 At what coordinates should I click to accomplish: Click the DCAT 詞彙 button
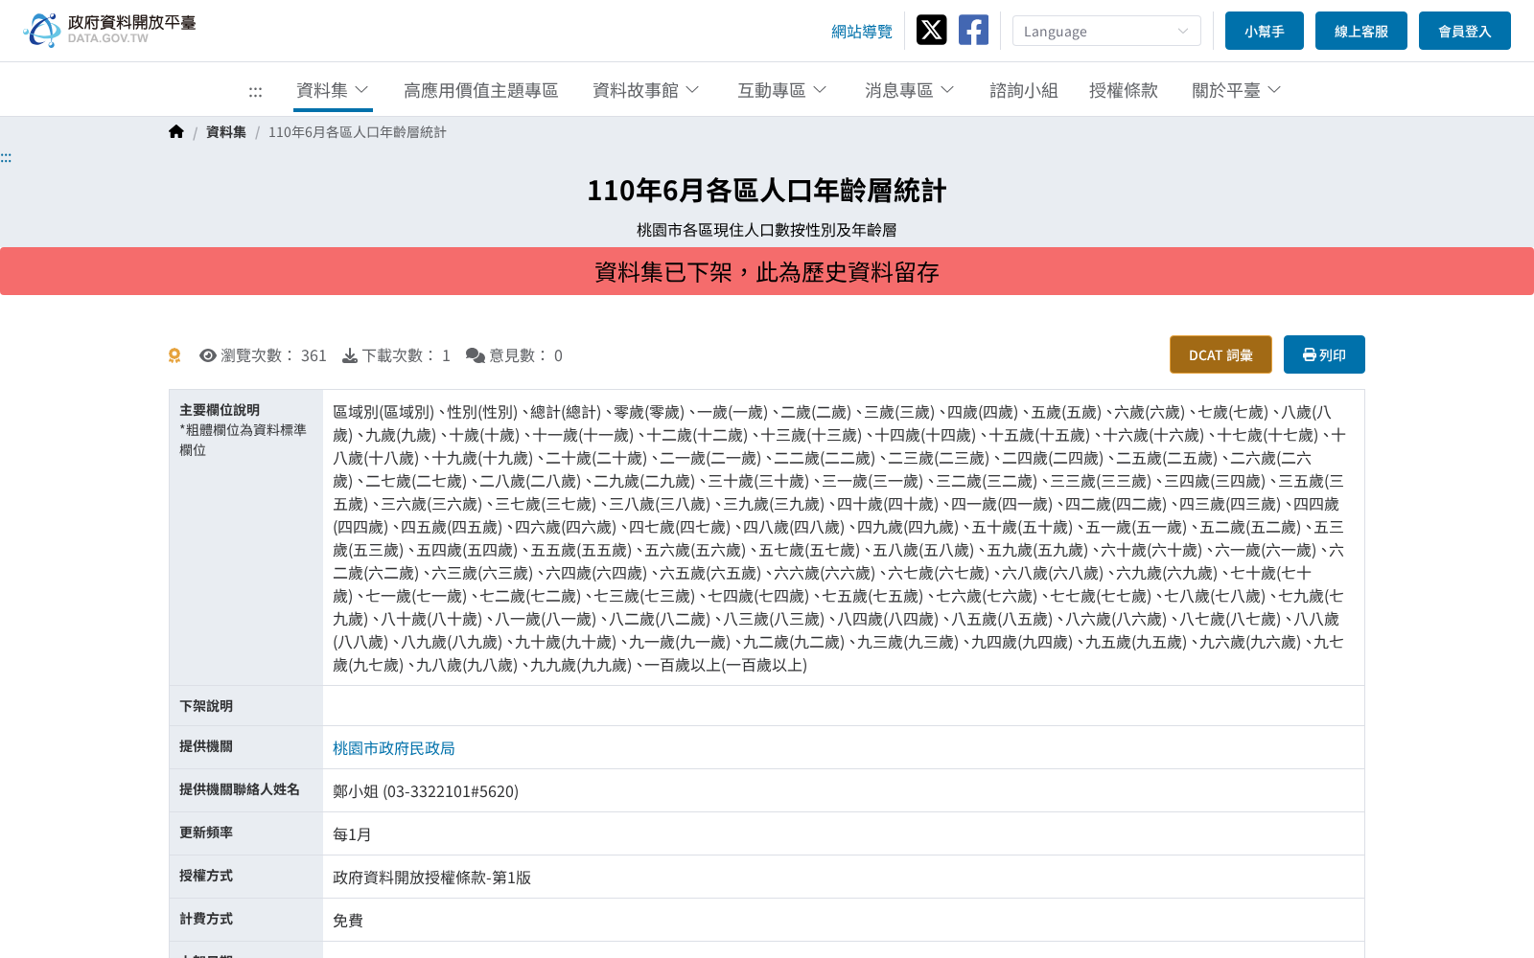click(x=1220, y=354)
